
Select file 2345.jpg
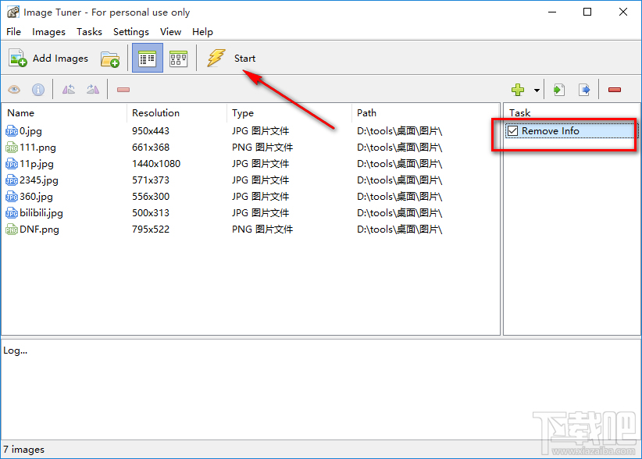click(39, 180)
